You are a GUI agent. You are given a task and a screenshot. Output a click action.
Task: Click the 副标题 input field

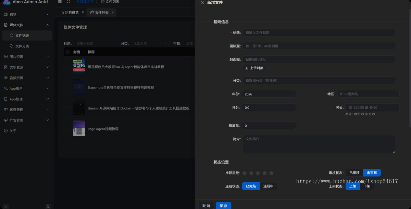click(319, 46)
